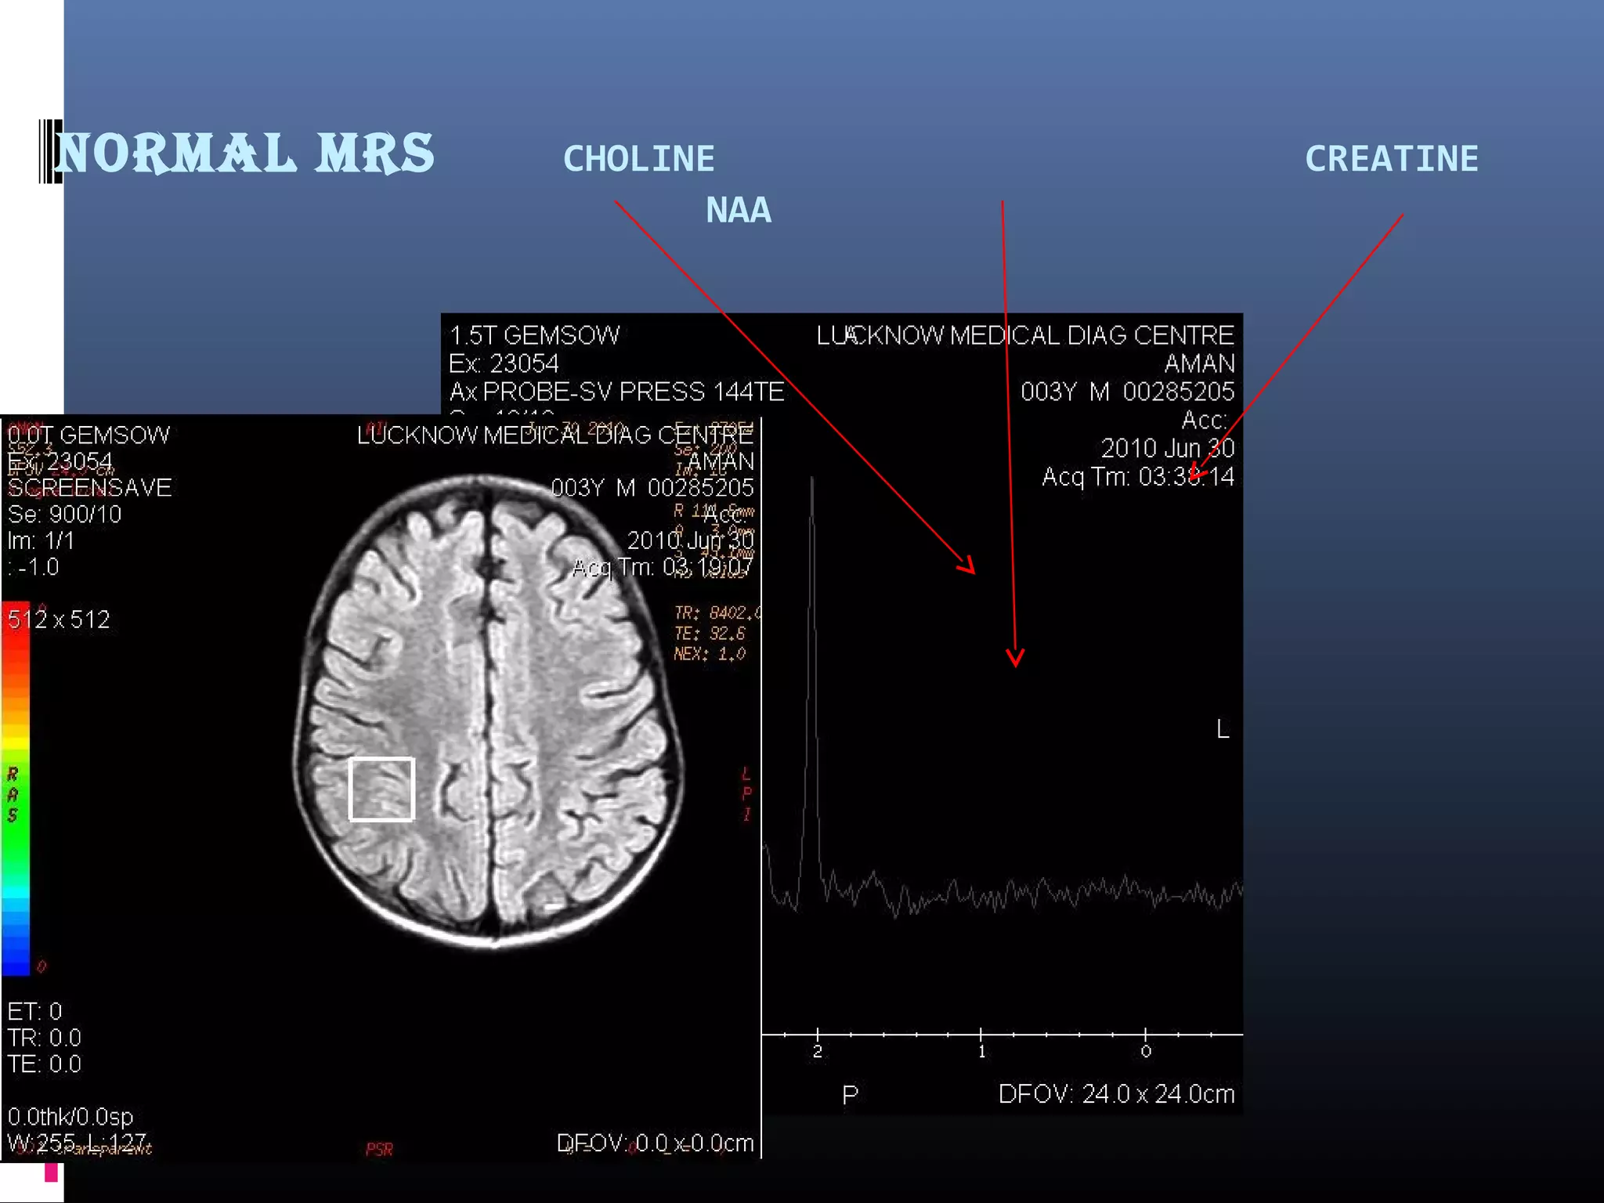Select the CREATINE label text
Viewport: 1604px width, 1203px height.
pyautogui.click(x=1391, y=159)
